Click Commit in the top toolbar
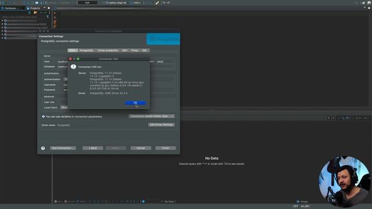The width and height of the screenshot is (372, 209). point(51,2)
